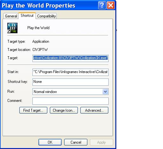The height and width of the screenshot is (149, 163).
Task: Open the Compatibility tab
Action: (x=46, y=16)
